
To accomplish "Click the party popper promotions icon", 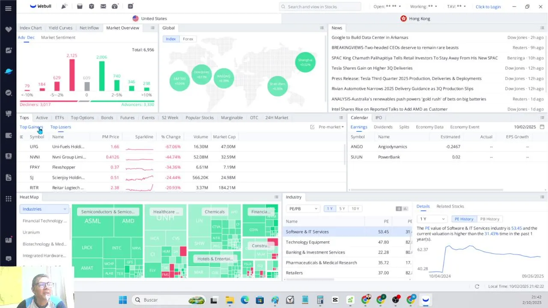I will click(x=64, y=6).
